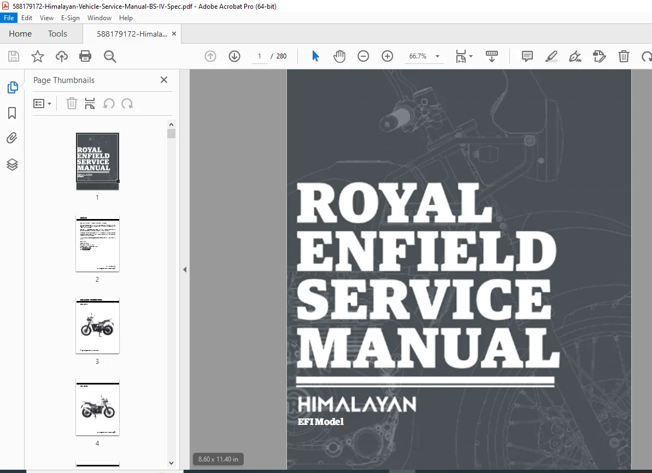Rotate page clockwise in thumbnails panel
This screenshot has width=652, height=473.
[127, 103]
